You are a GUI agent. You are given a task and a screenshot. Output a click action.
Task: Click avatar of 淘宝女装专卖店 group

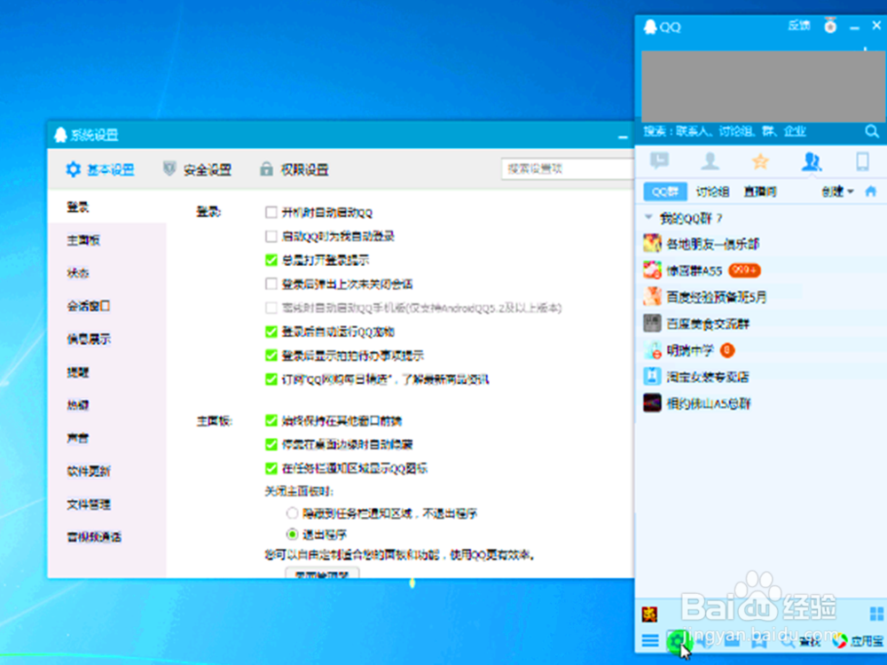click(652, 376)
